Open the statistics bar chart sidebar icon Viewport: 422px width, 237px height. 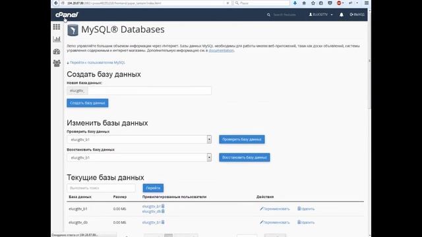click(x=57, y=39)
